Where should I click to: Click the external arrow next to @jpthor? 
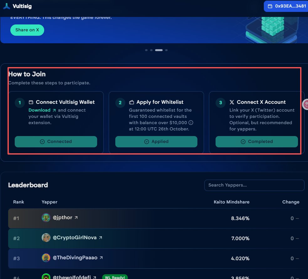76,218
